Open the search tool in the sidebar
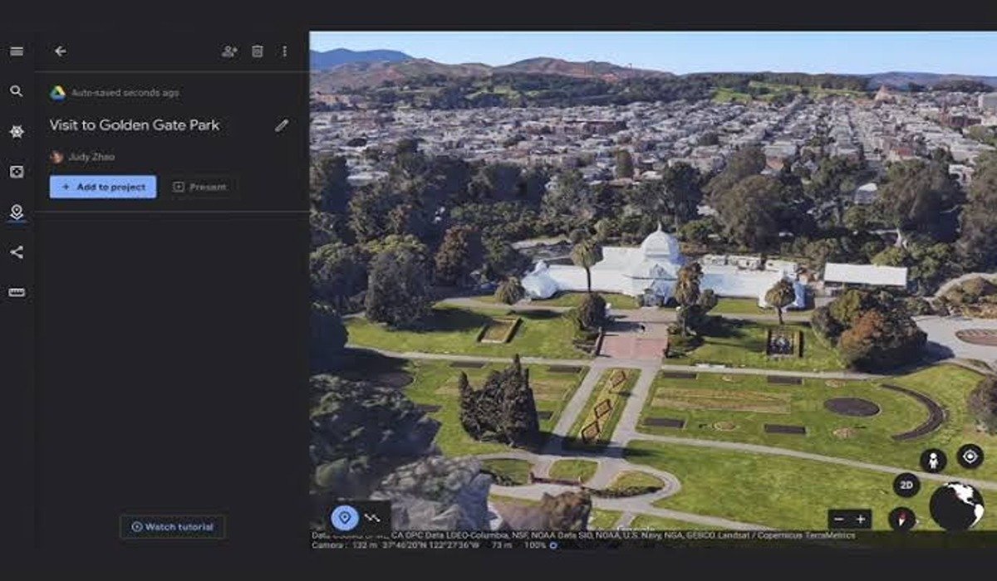997x581 pixels. 17,91
